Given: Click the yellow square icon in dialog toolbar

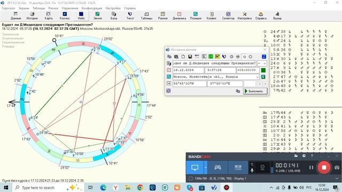Looking at the screenshot, I should coord(217,57).
